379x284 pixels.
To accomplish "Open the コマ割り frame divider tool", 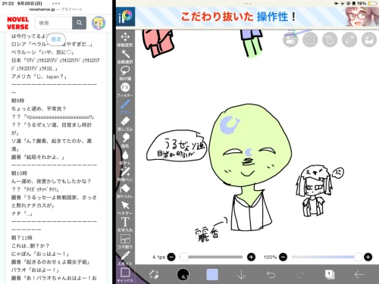I will tap(125, 242).
